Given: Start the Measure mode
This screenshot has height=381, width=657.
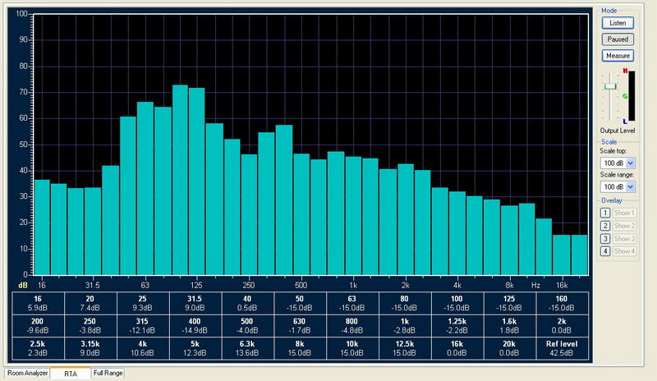Looking at the screenshot, I should click(618, 56).
